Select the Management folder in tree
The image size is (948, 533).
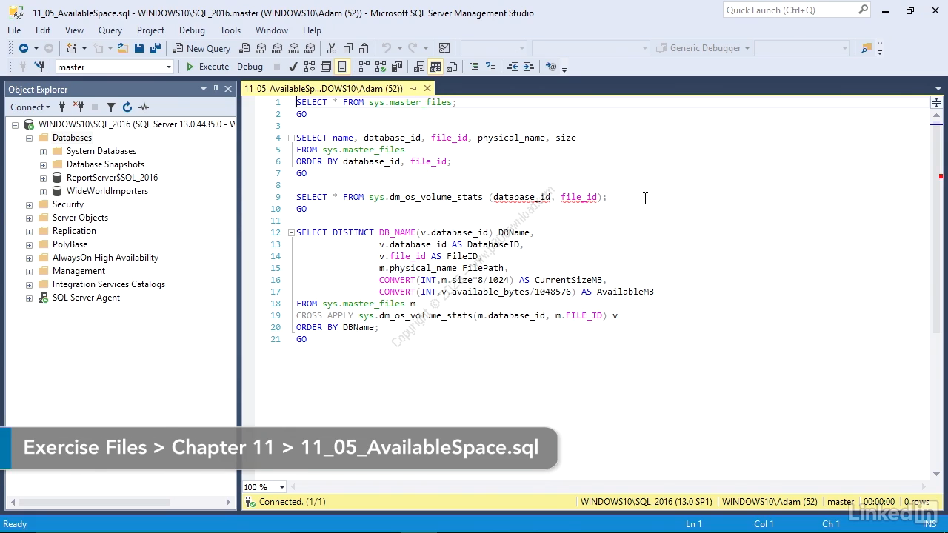pyautogui.click(x=79, y=271)
